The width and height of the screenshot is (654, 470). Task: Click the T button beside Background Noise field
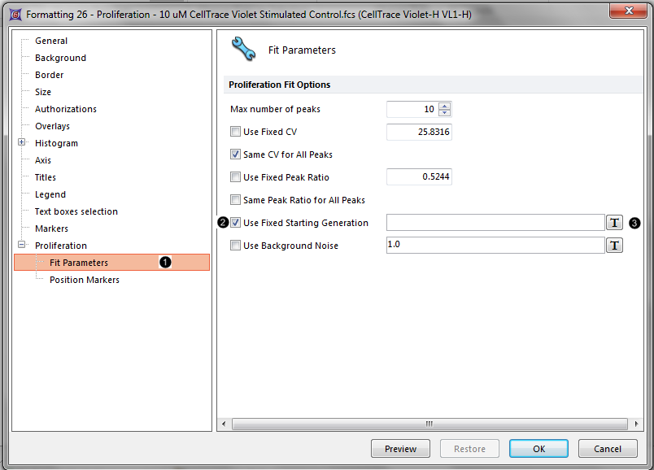pos(614,246)
